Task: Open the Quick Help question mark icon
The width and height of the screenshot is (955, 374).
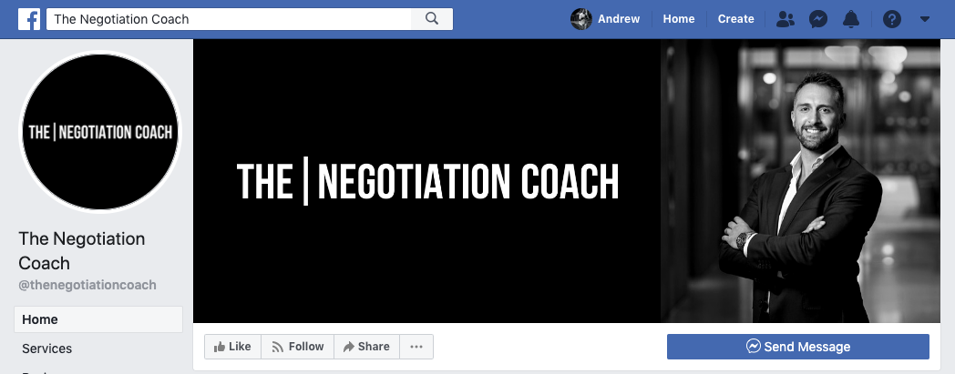Action: (891, 19)
